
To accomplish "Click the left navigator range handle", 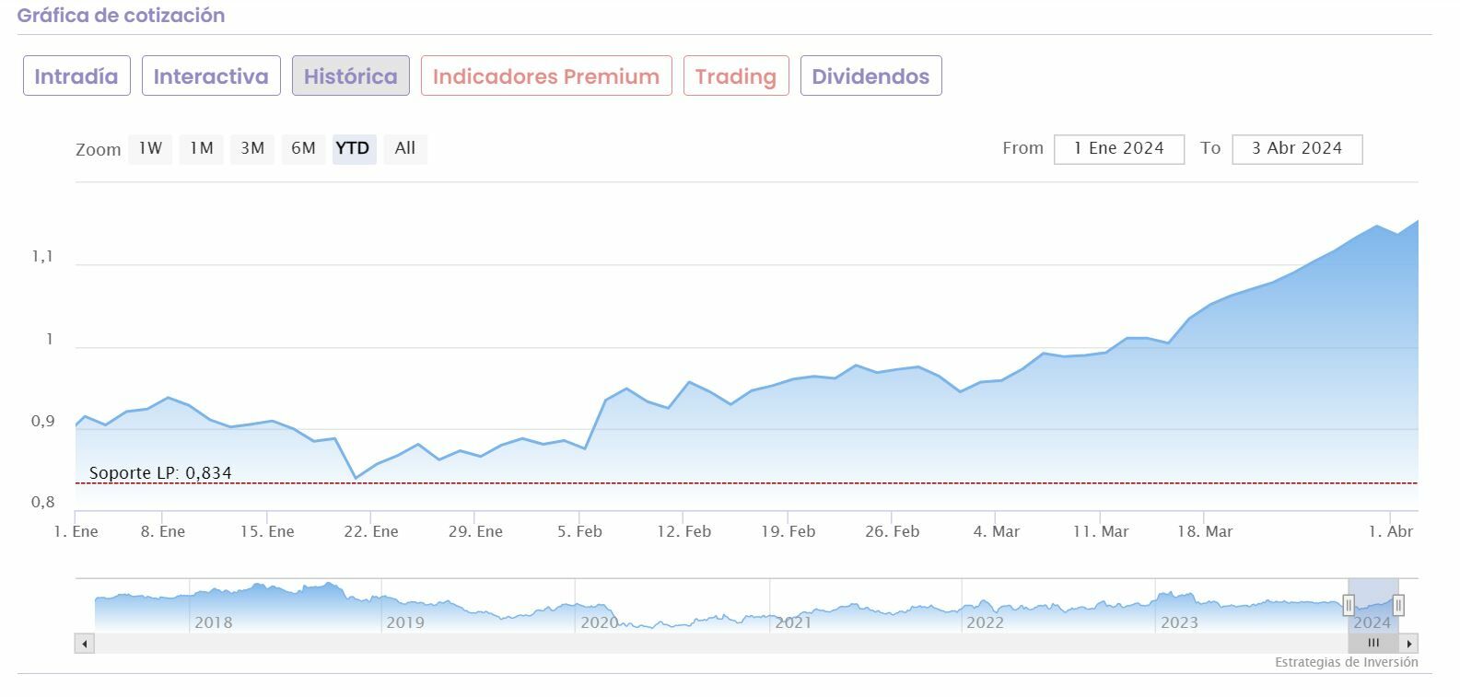I will click(1349, 605).
